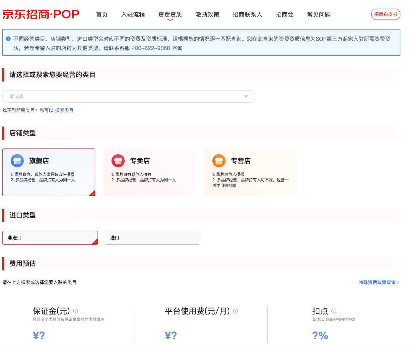The width and height of the screenshot is (414, 350).
Task: Click the blue flagship store icon
Action: coord(17,161)
